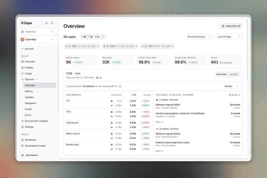
Task: Open notifications bell icon
Action: pyautogui.click(x=46, y=23)
